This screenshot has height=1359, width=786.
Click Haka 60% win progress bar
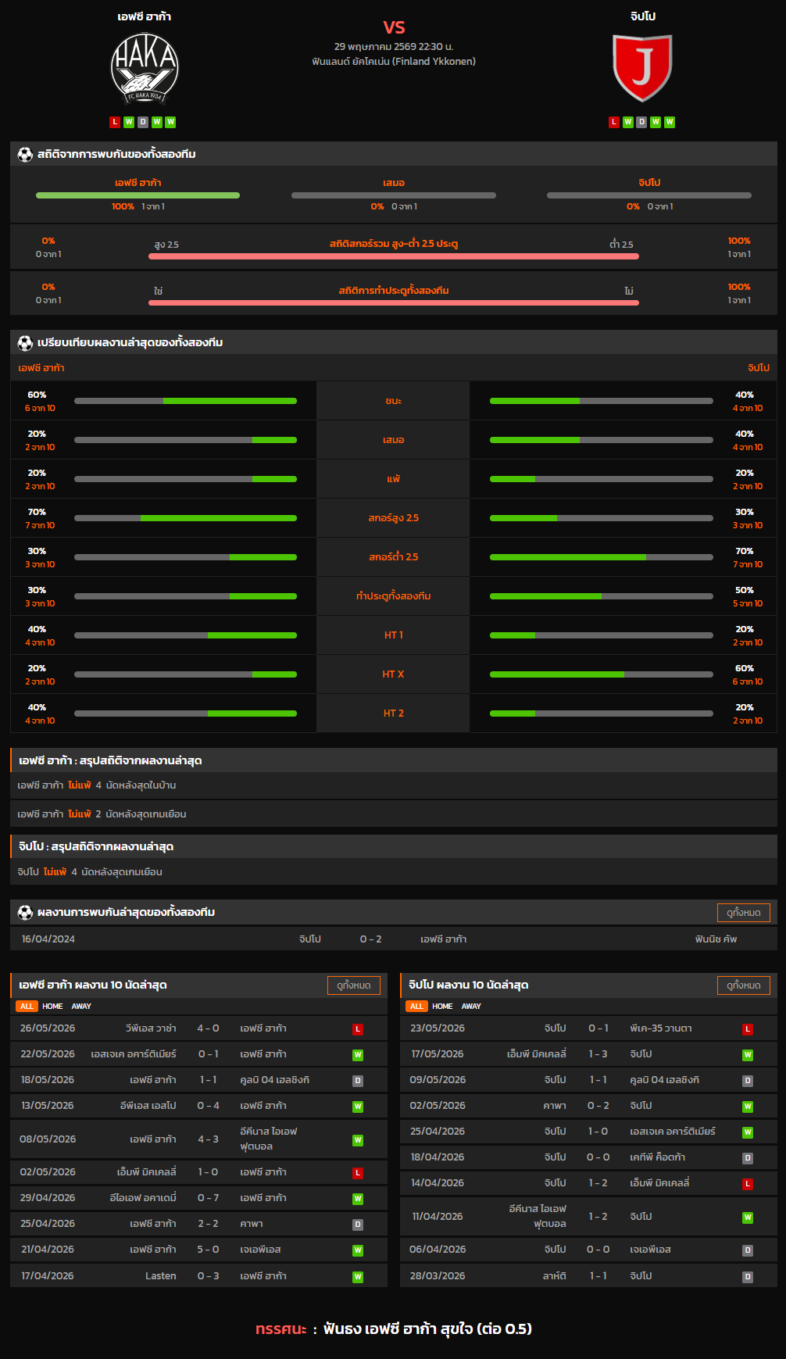click(x=185, y=401)
